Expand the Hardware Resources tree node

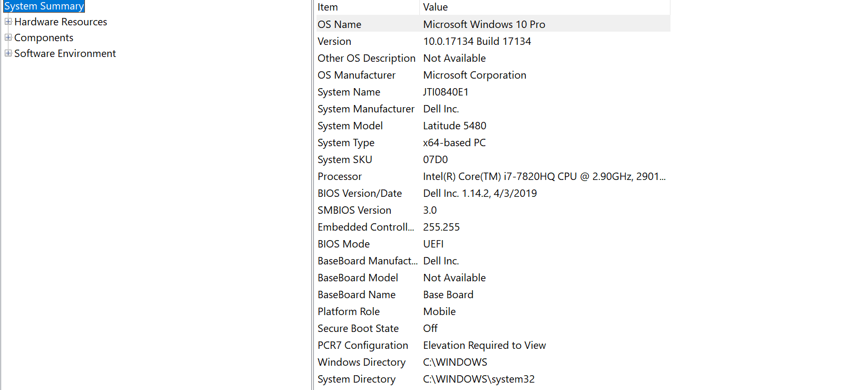click(x=8, y=22)
